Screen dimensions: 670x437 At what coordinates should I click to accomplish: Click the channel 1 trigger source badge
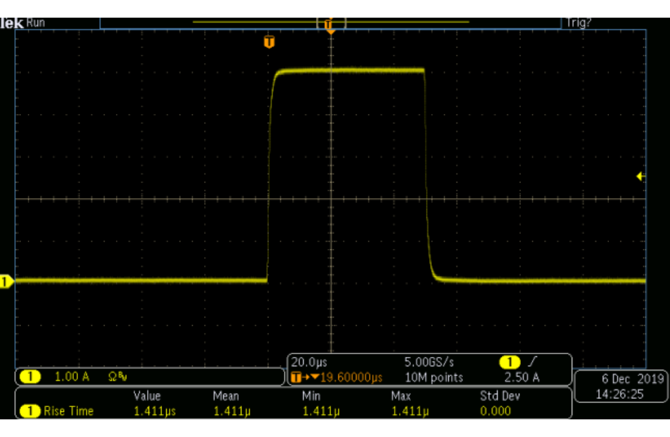509,362
